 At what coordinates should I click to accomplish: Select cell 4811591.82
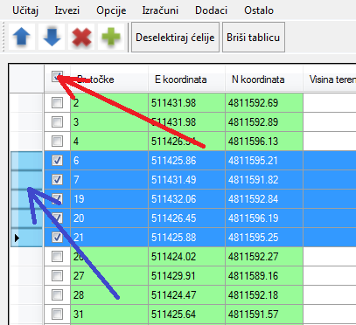click(264, 179)
